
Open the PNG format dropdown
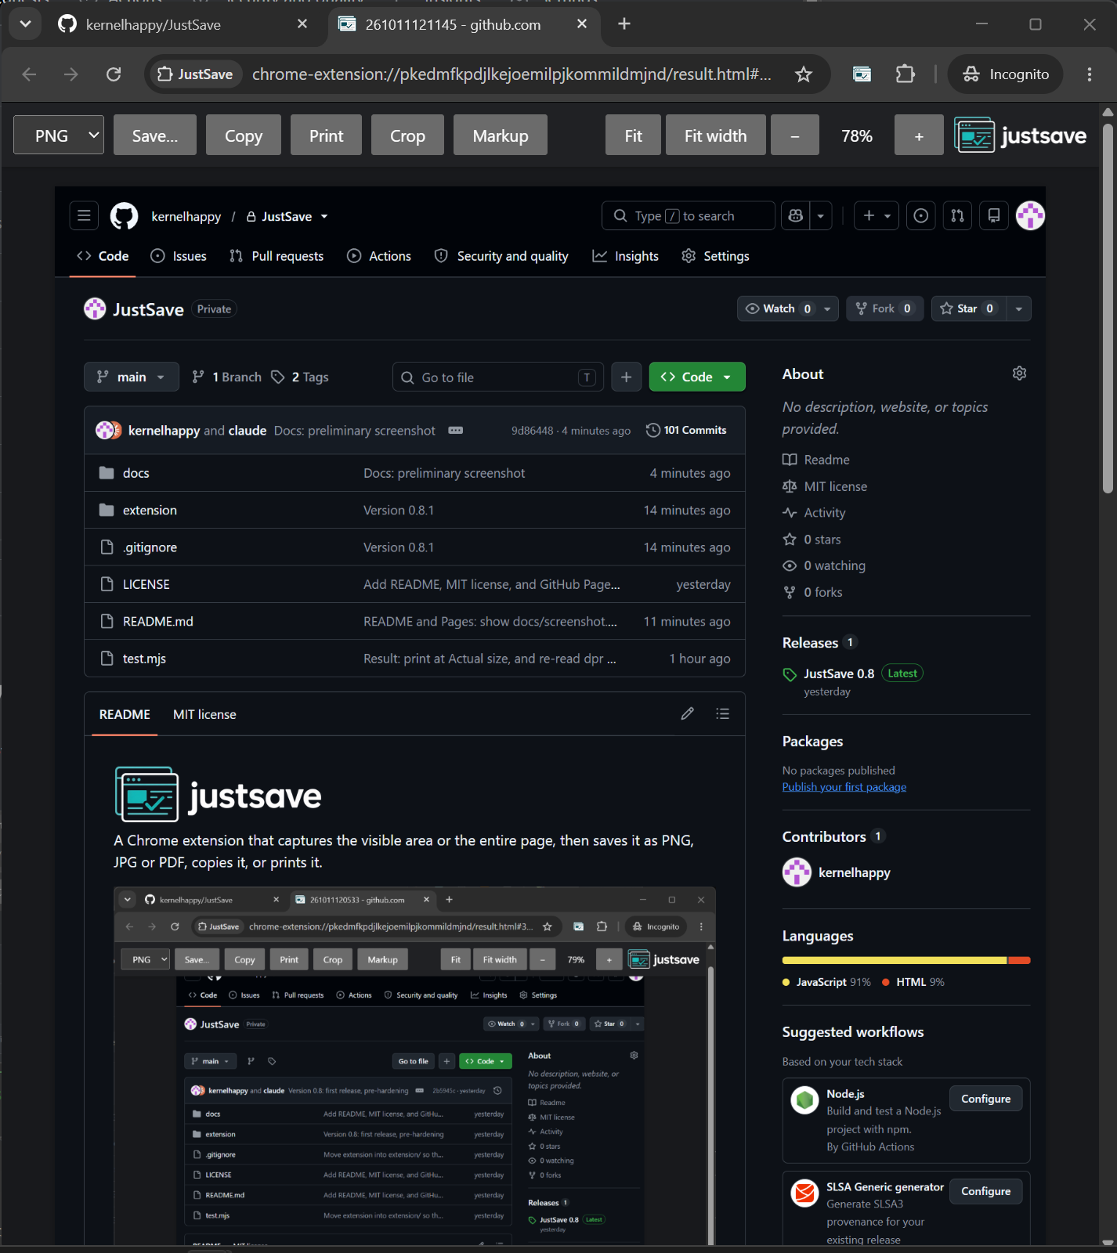[59, 135]
